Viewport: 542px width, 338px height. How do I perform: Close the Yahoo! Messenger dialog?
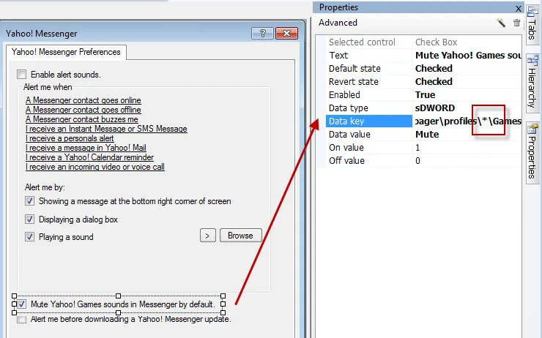(286, 33)
